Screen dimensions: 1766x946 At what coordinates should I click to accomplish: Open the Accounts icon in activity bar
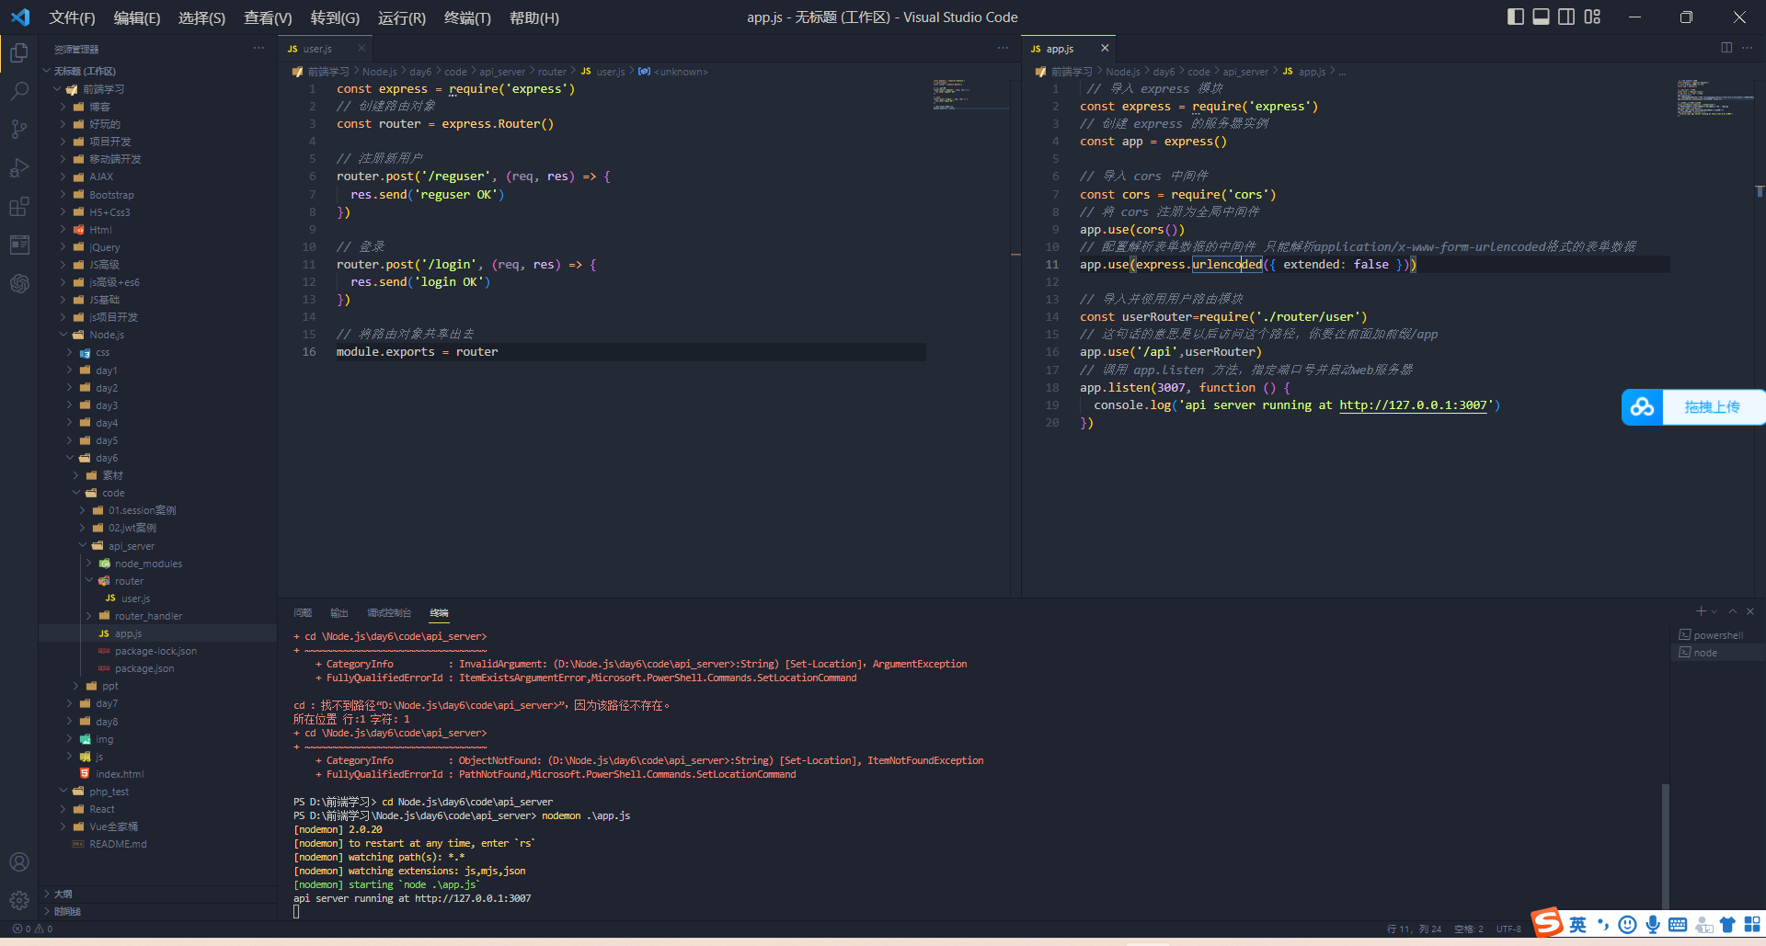19,862
